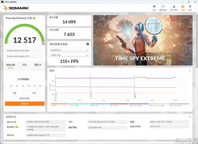Image resolution: width=198 pixels, height=144 pixels.
Task: Open the 基准测试 benchmarks tab
Action: pyautogui.click(x=163, y=8)
